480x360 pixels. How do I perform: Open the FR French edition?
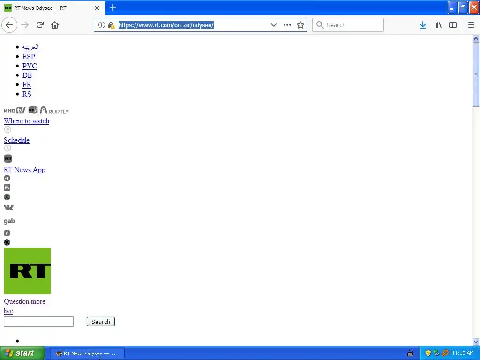pyautogui.click(x=27, y=85)
